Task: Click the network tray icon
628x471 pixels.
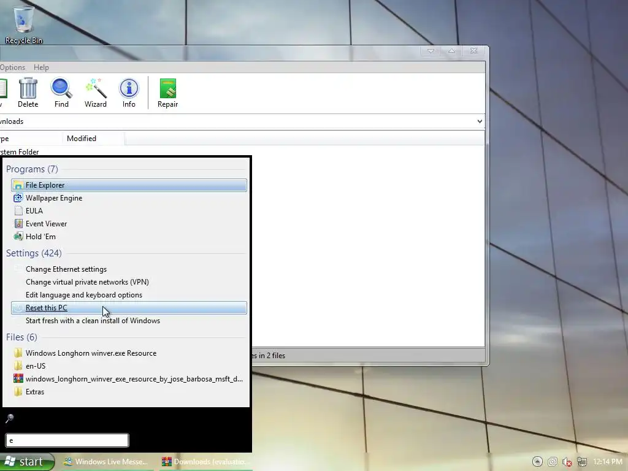Action: 582,462
